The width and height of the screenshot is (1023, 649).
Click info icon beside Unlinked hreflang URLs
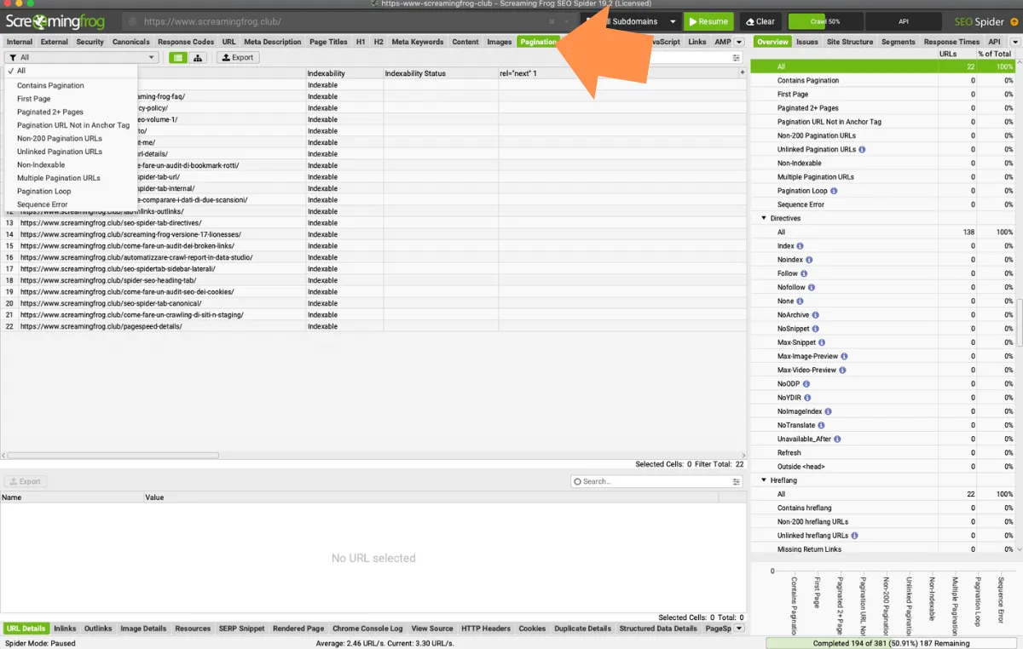[854, 536]
